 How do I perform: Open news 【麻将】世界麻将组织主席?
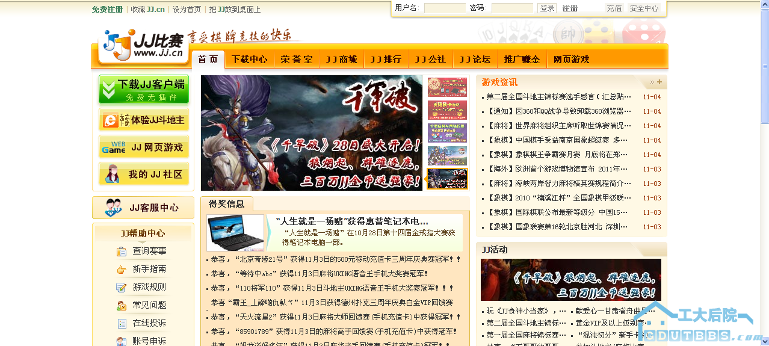559,126
